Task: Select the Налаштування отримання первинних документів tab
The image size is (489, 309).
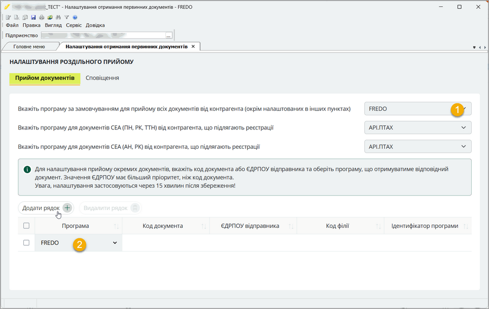Action: [126, 47]
